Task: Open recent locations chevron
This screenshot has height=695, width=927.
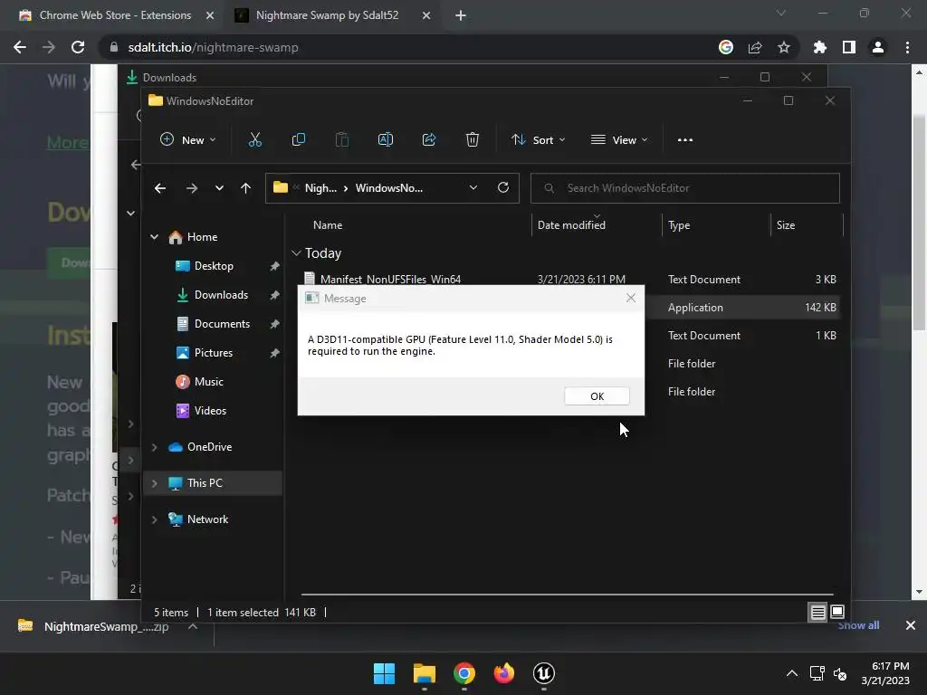Action: [x=219, y=188]
